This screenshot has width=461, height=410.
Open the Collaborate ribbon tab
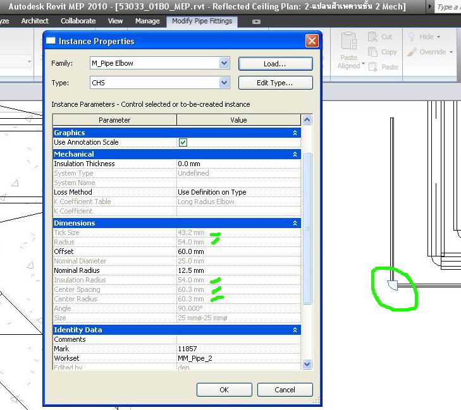tap(78, 21)
